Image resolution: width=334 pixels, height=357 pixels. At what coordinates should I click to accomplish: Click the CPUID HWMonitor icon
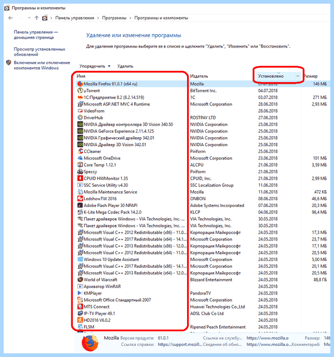point(80,178)
